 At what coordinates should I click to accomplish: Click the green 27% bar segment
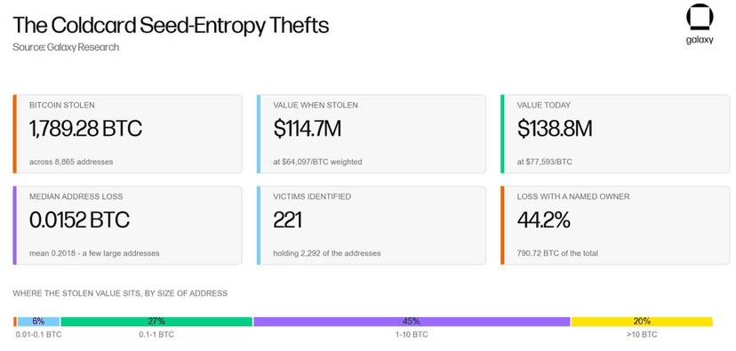point(156,322)
